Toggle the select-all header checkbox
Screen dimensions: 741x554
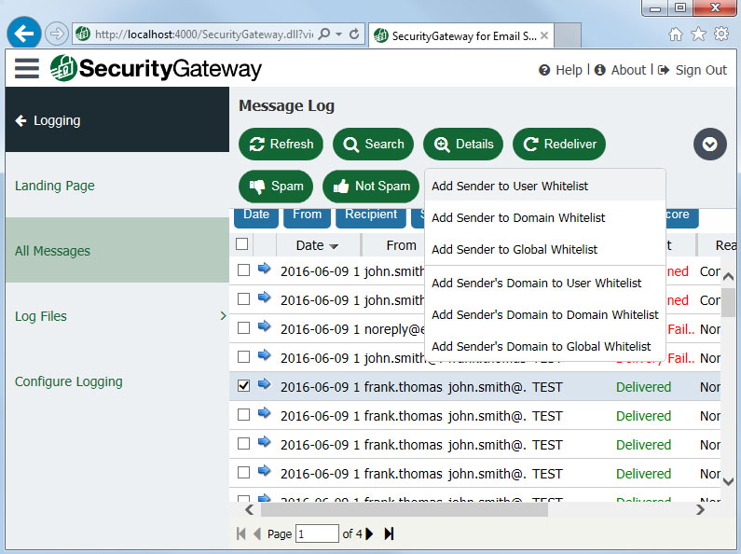[242, 244]
